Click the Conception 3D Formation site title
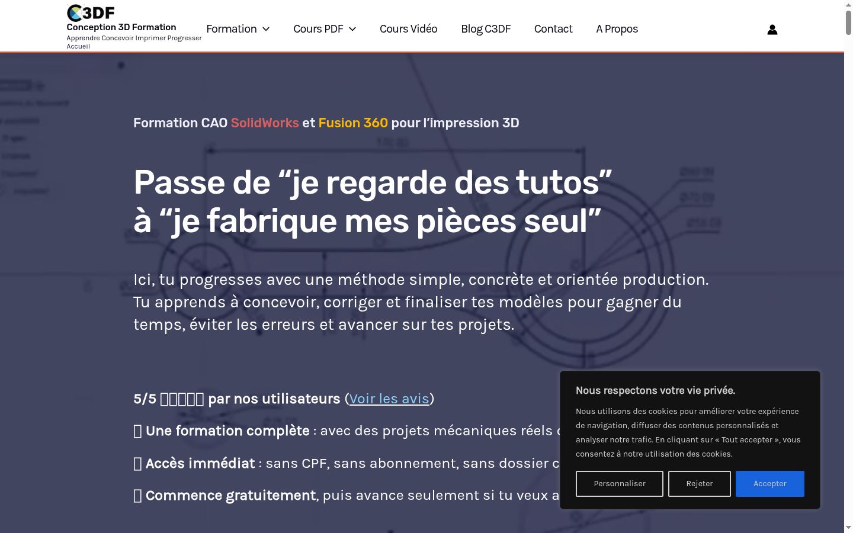The height and width of the screenshot is (533, 853). click(121, 27)
